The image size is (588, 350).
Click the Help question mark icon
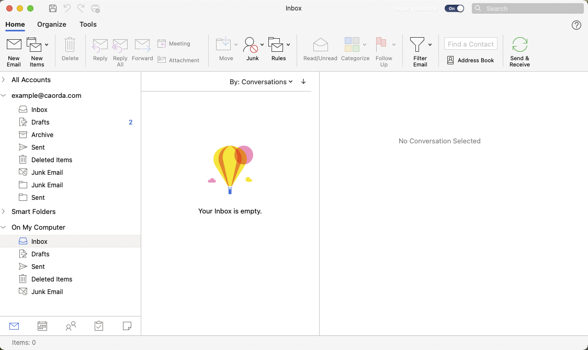click(x=576, y=25)
